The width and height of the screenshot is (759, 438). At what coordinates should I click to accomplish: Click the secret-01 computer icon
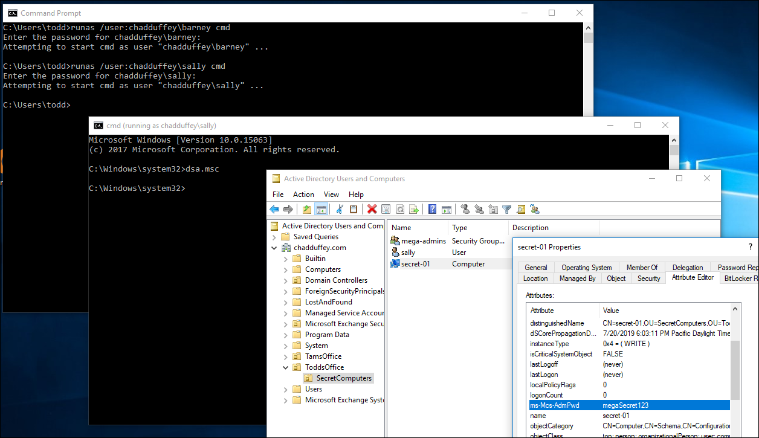click(x=395, y=264)
